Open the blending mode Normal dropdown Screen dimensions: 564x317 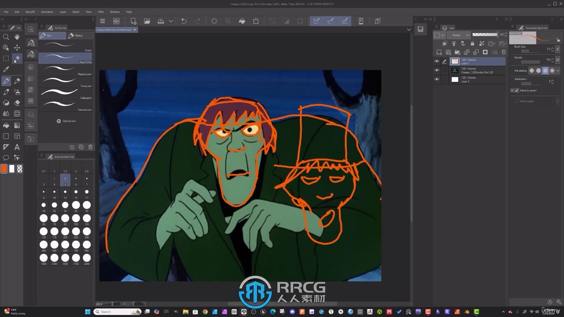point(458,35)
